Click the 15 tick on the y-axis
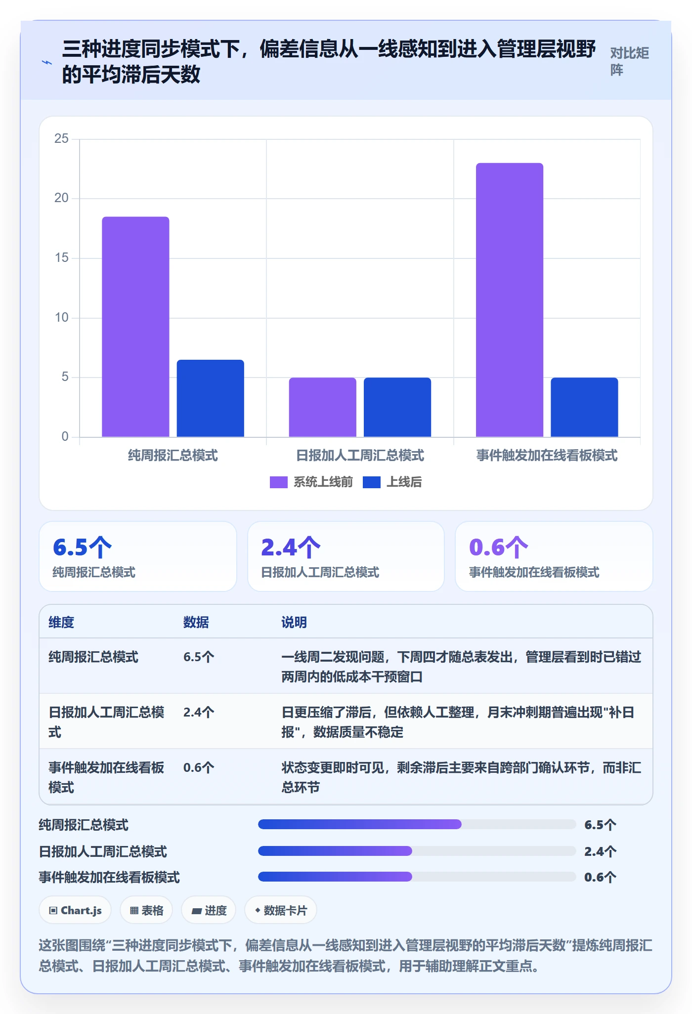Image resolution: width=692 pixels, height=1014 pixels. (61, 258)
